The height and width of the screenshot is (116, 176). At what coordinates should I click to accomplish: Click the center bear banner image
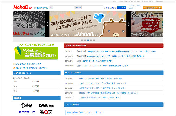coord(88,24)
